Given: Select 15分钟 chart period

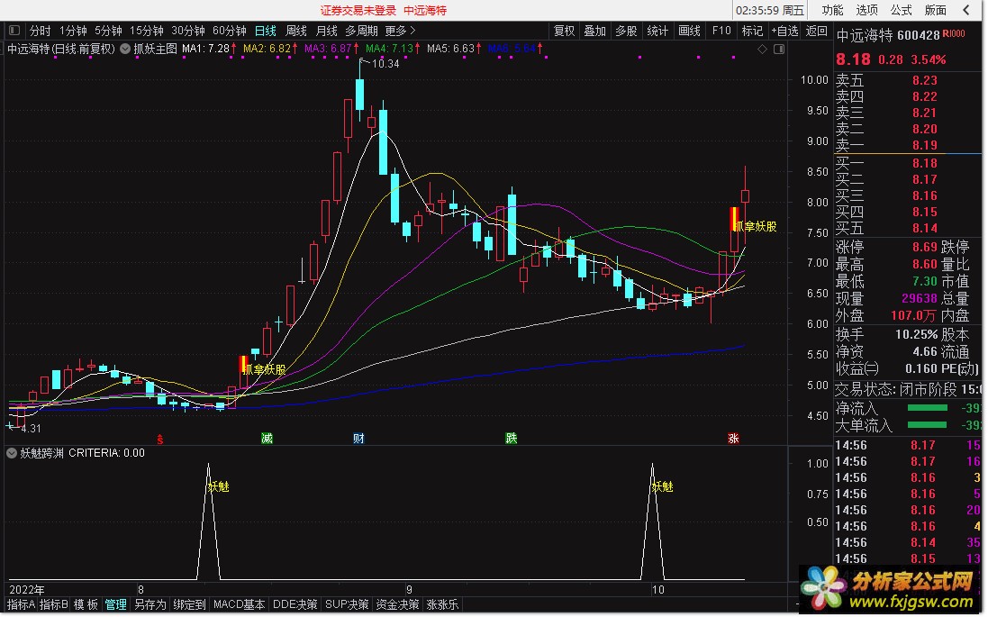Looking at the screenshot, I should pos(146,31).
